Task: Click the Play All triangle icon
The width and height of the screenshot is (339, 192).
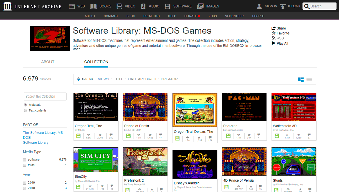Action: (273, 43)
